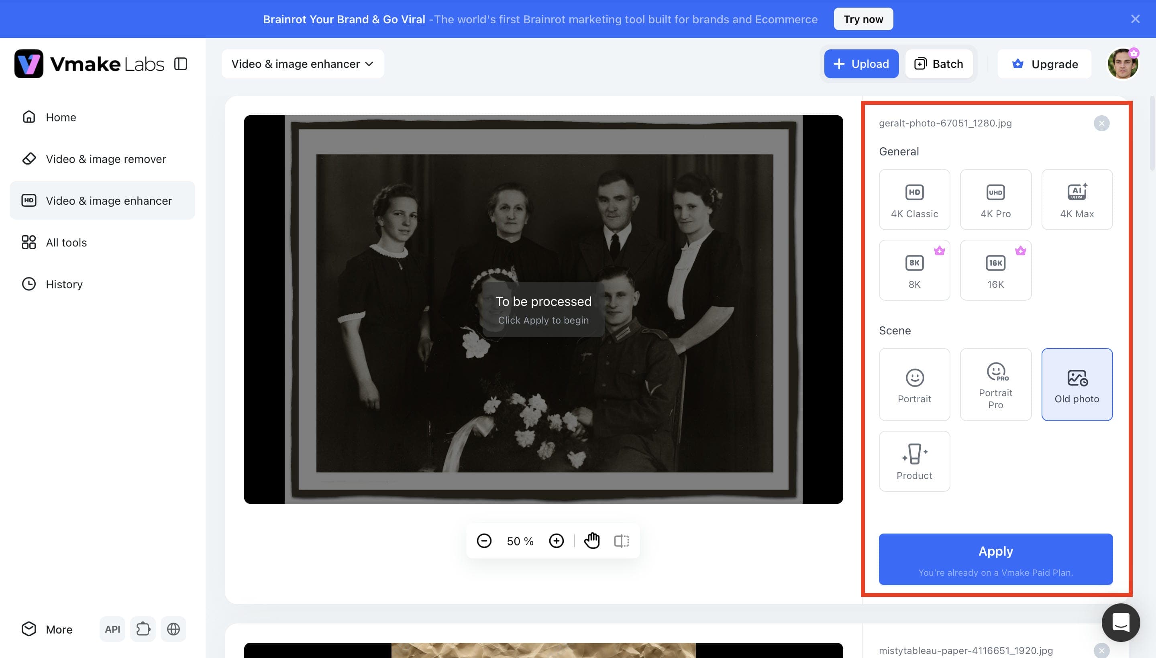
Task: Click the Vmake Labs logo
Action: [x=89, y=64]
